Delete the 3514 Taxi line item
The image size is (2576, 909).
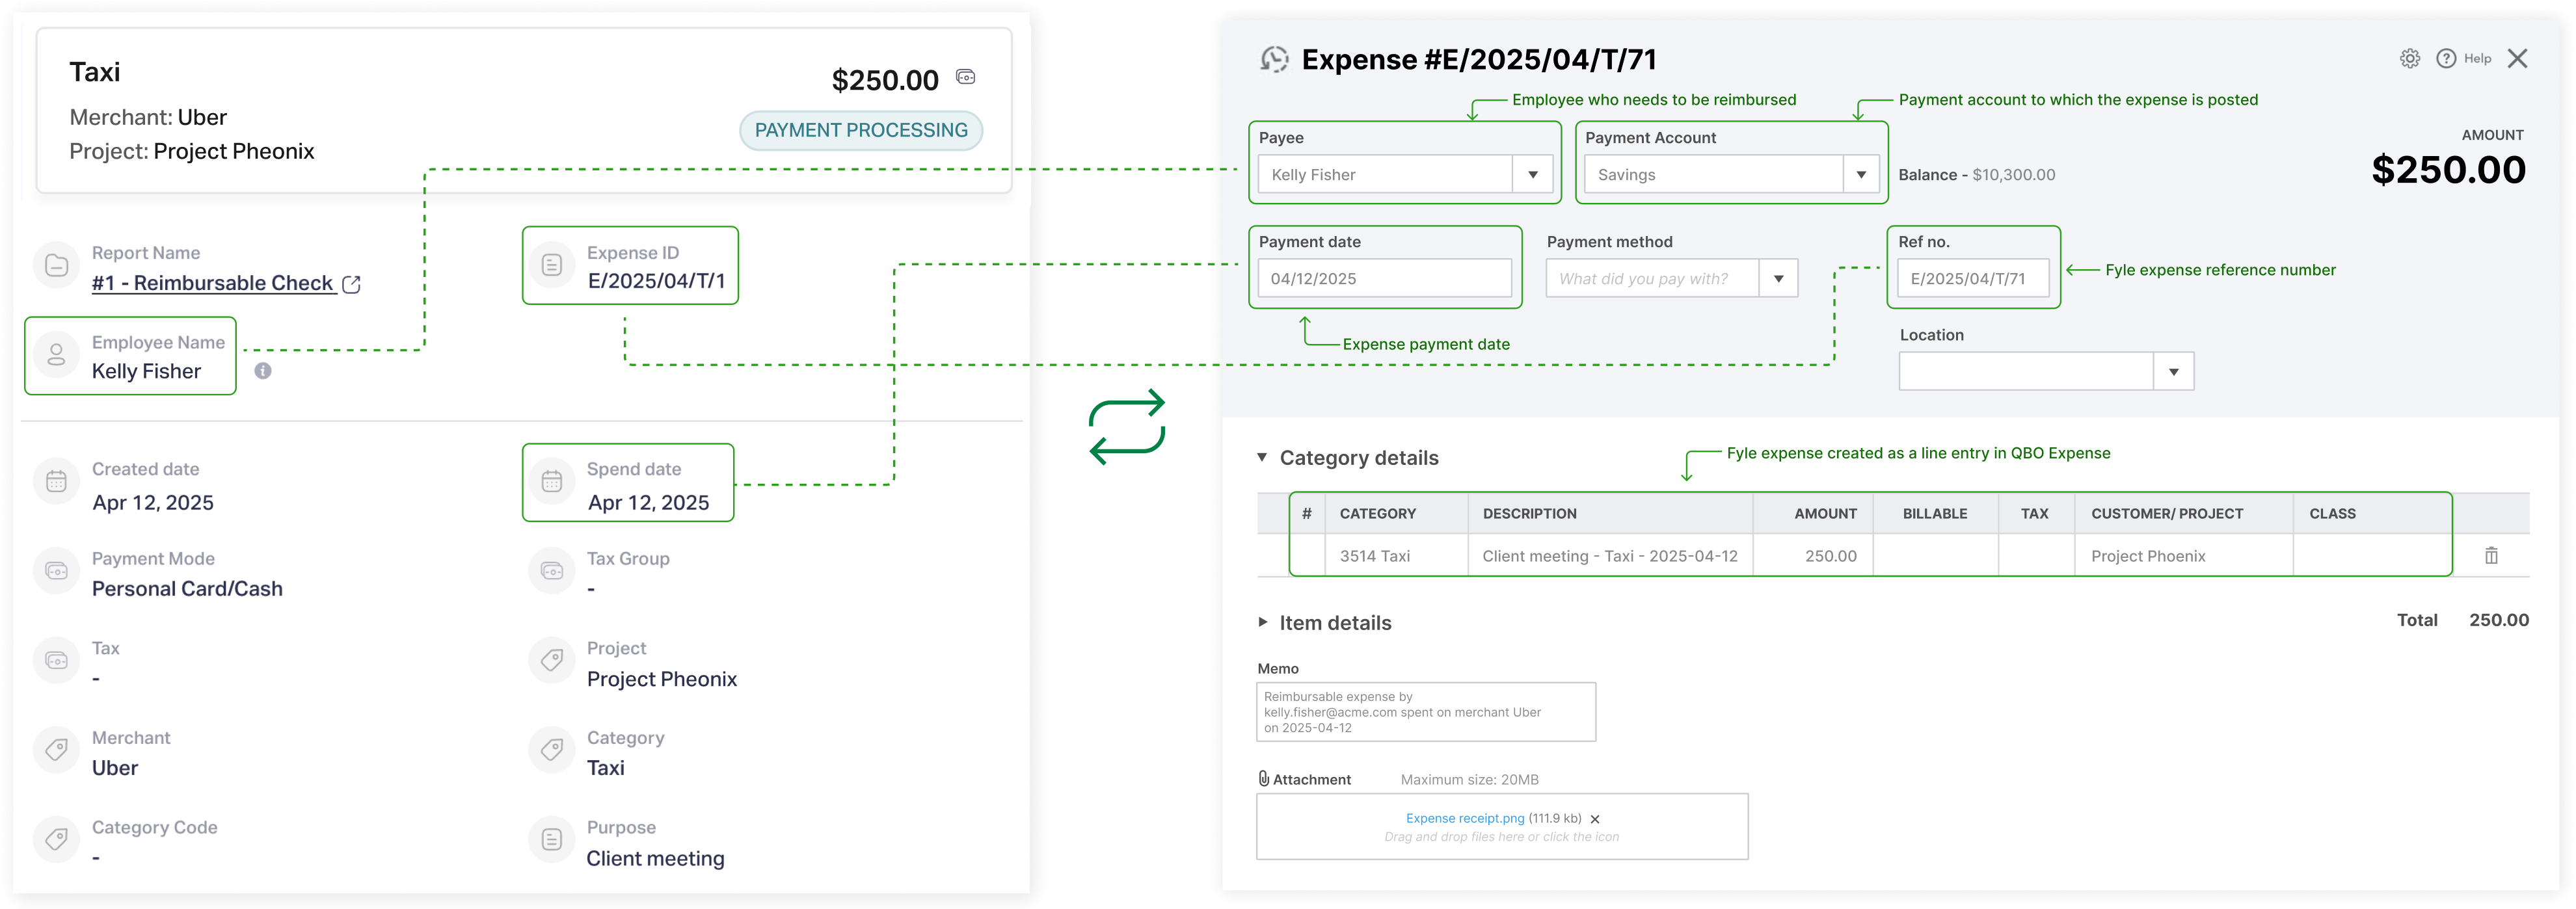coord(2491,556)
